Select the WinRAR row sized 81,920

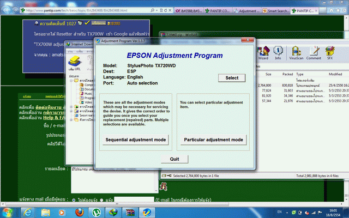[303, 96]
